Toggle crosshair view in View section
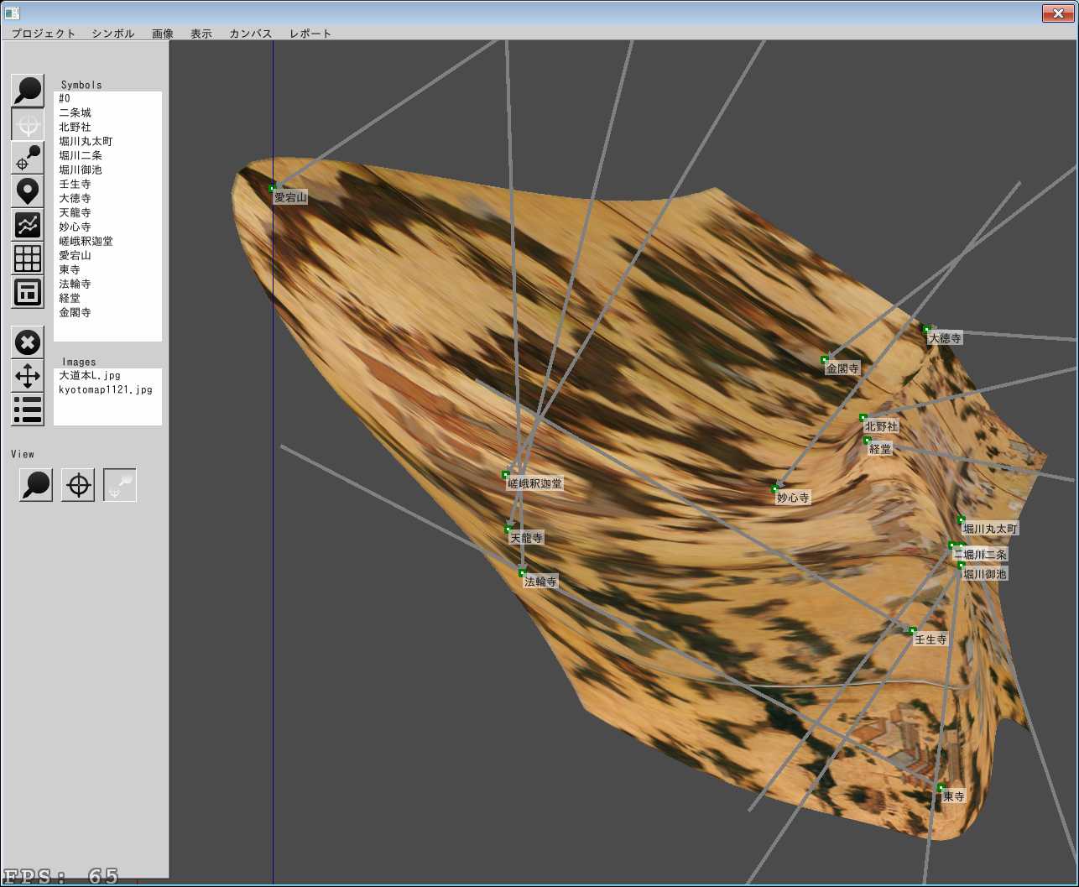Screen dimensions: 1079x887 (x=78, y=485)
